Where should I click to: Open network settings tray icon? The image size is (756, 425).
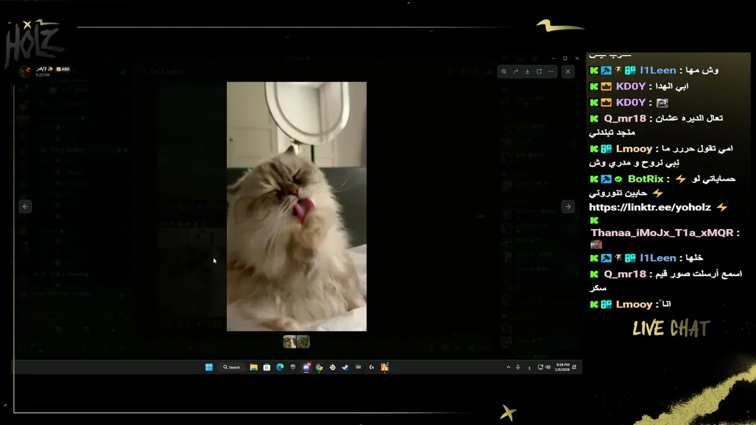[x=540, y=367]
